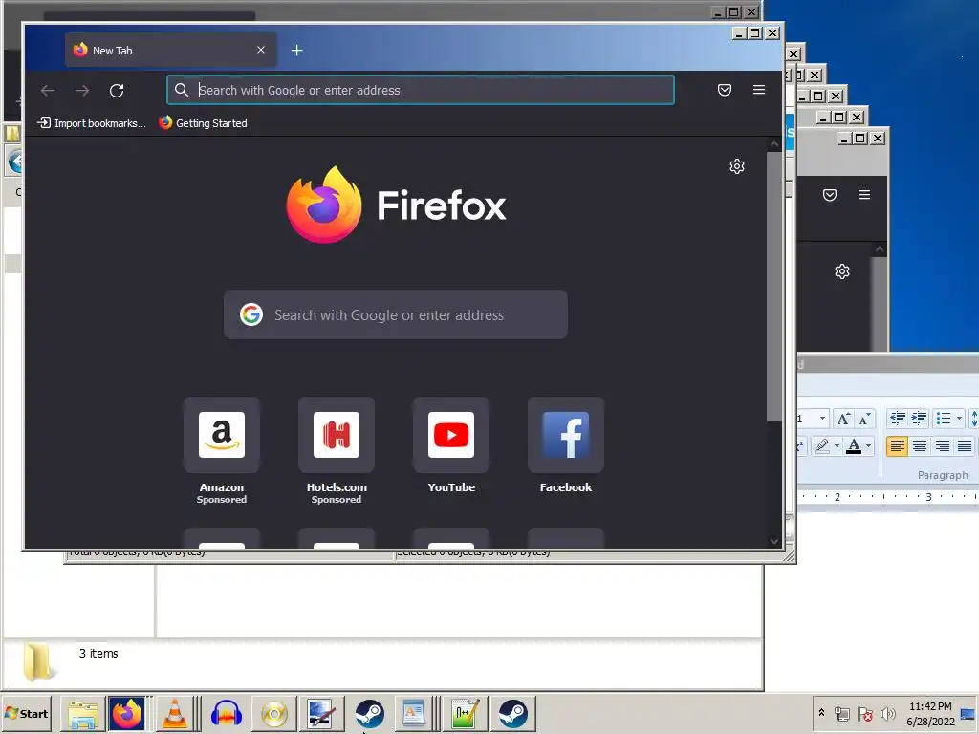Click the WordPad taskbar button
The width and height of the screenshot is (979, 734).
coord(414,713)
